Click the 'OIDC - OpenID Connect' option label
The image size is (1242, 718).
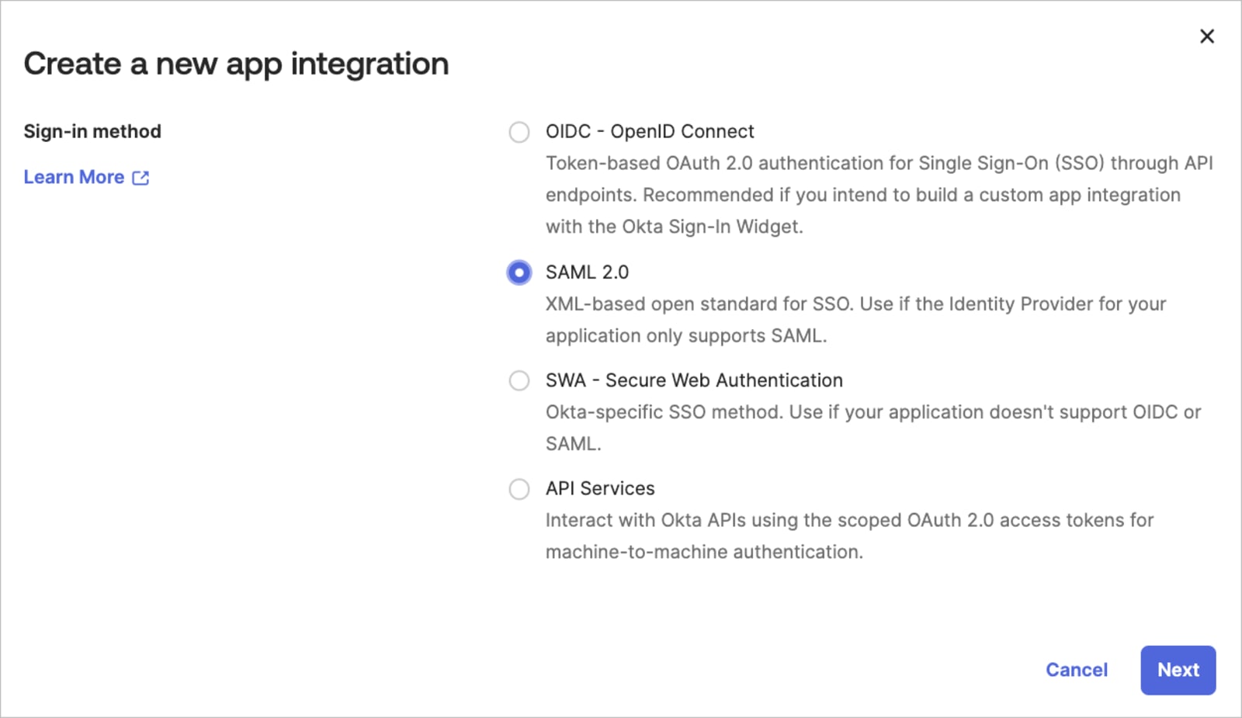click(650, 131)
